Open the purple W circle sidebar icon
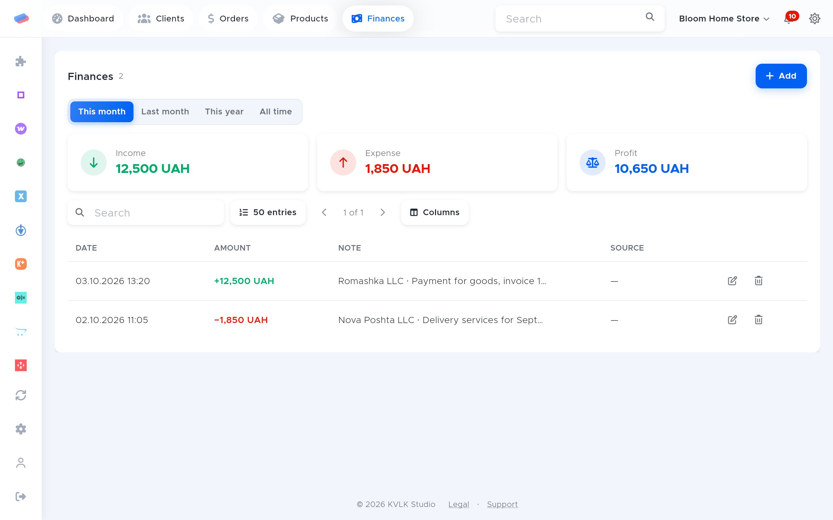Screen dimensions: 833x520 pyautogui.click(x=20, y=129)
